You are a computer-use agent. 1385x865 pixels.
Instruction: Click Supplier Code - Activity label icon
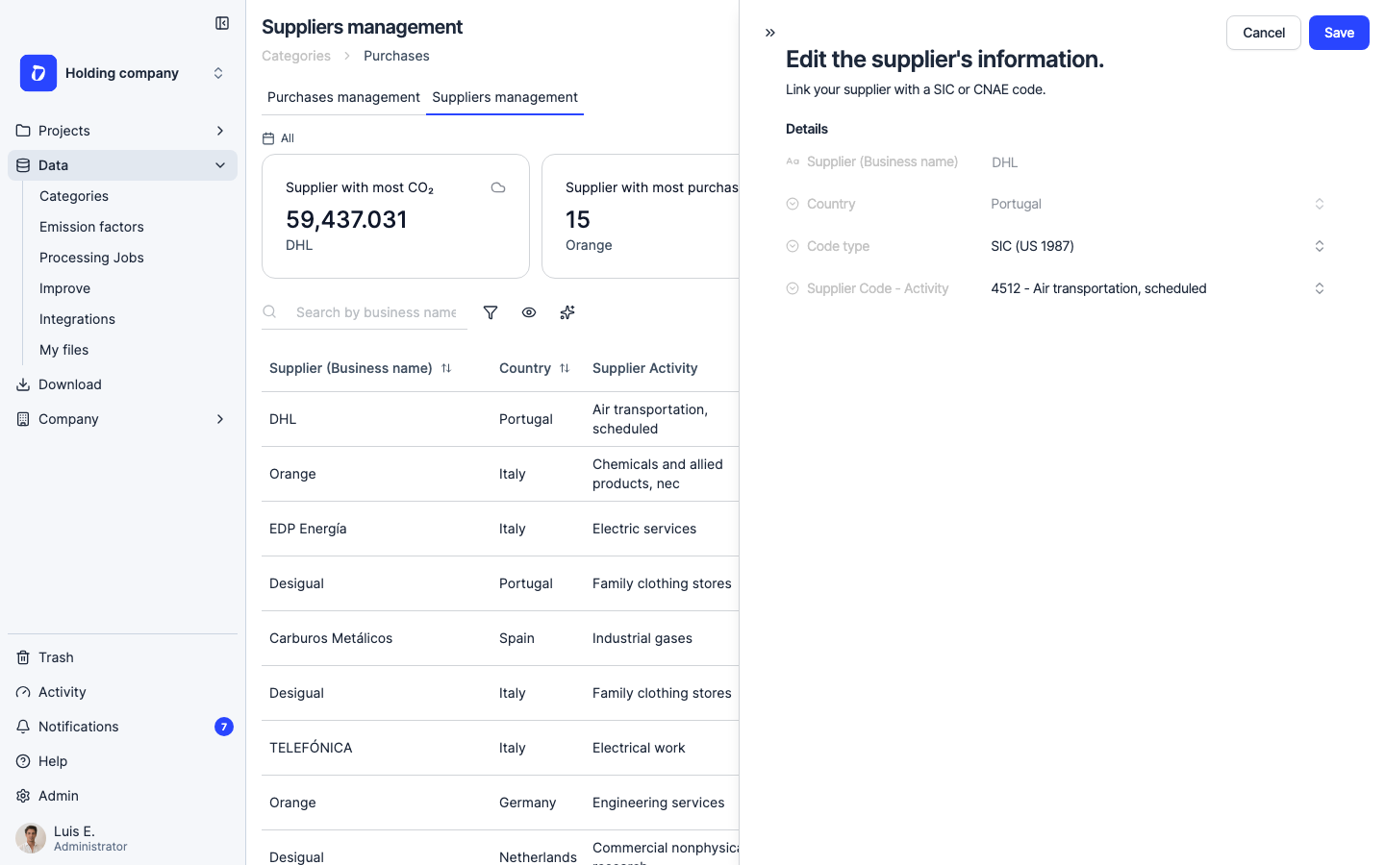[x=793, y=288]
